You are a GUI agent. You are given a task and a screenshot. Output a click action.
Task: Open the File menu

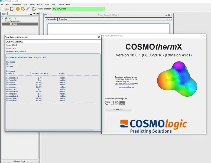tap(2, 5)
